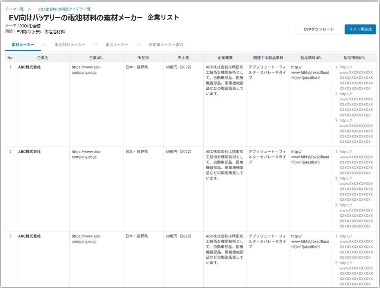Switch to the 電池メーカー tab
Viewport: 380px width, 288px height.
[x=117, y=45]
